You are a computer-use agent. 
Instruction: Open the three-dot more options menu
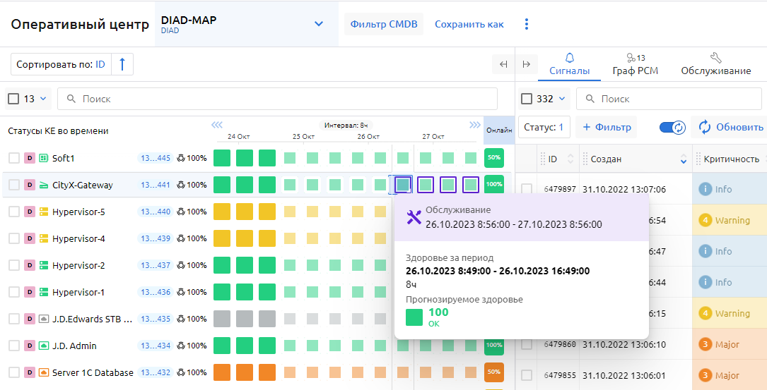[526, 25]
